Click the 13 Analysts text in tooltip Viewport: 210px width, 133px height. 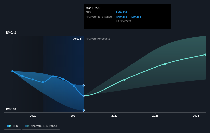(x=123, y=21)
